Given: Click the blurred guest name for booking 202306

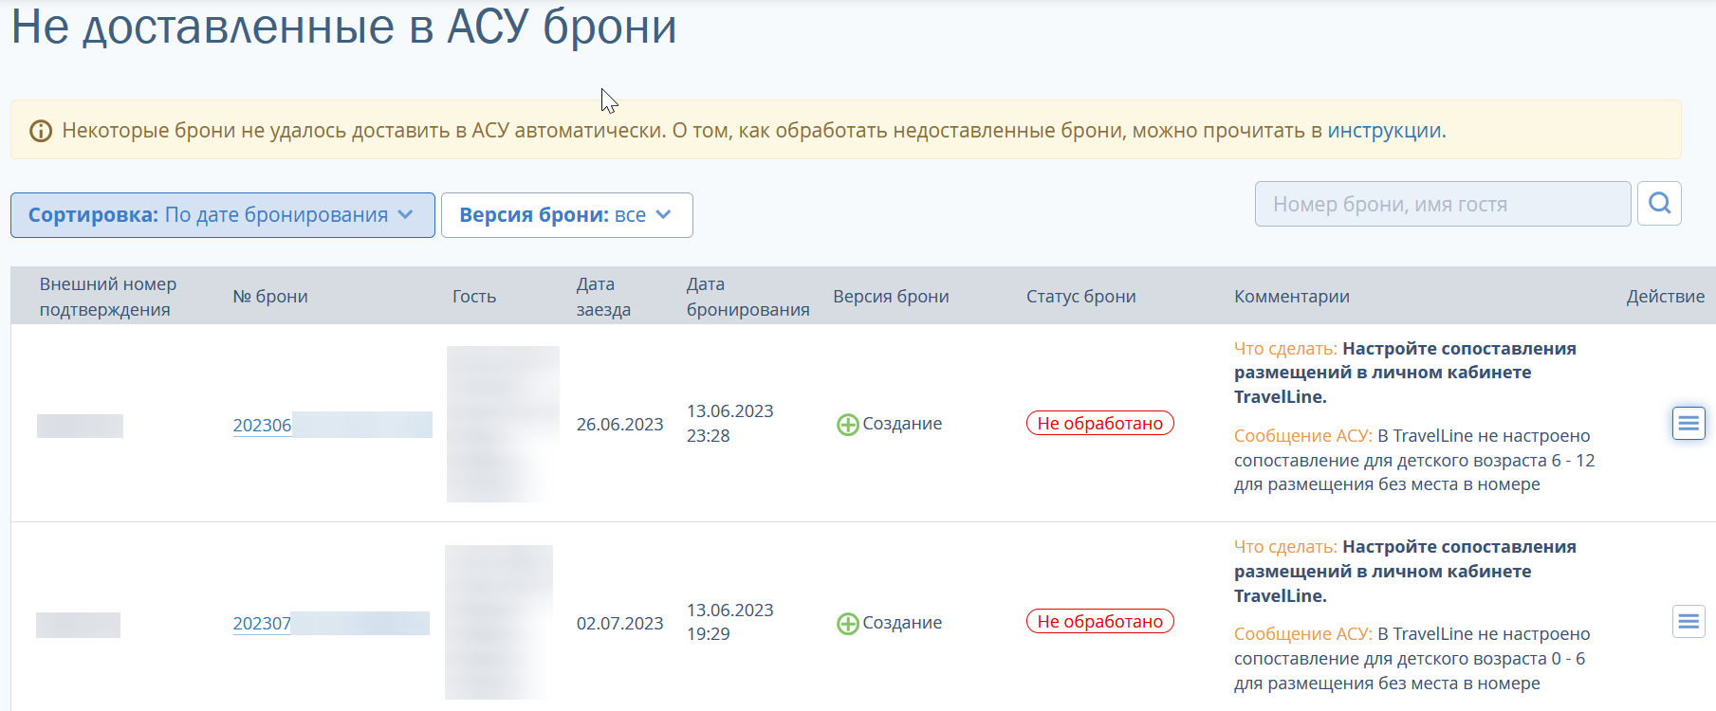Looking at the screenshot, I should (x=503, y=424).
